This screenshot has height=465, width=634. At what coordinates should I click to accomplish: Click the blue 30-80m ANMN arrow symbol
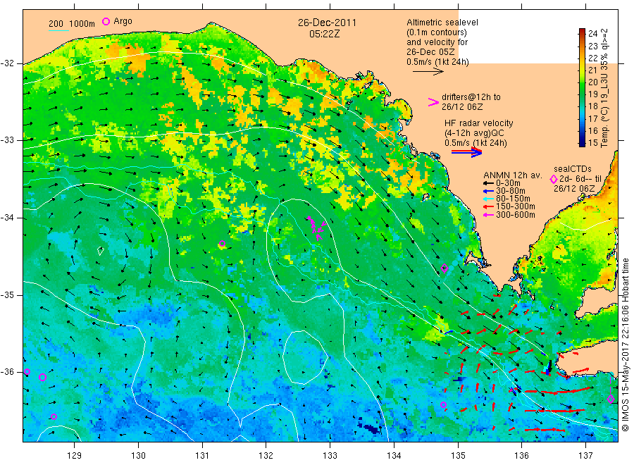point(489,191)
